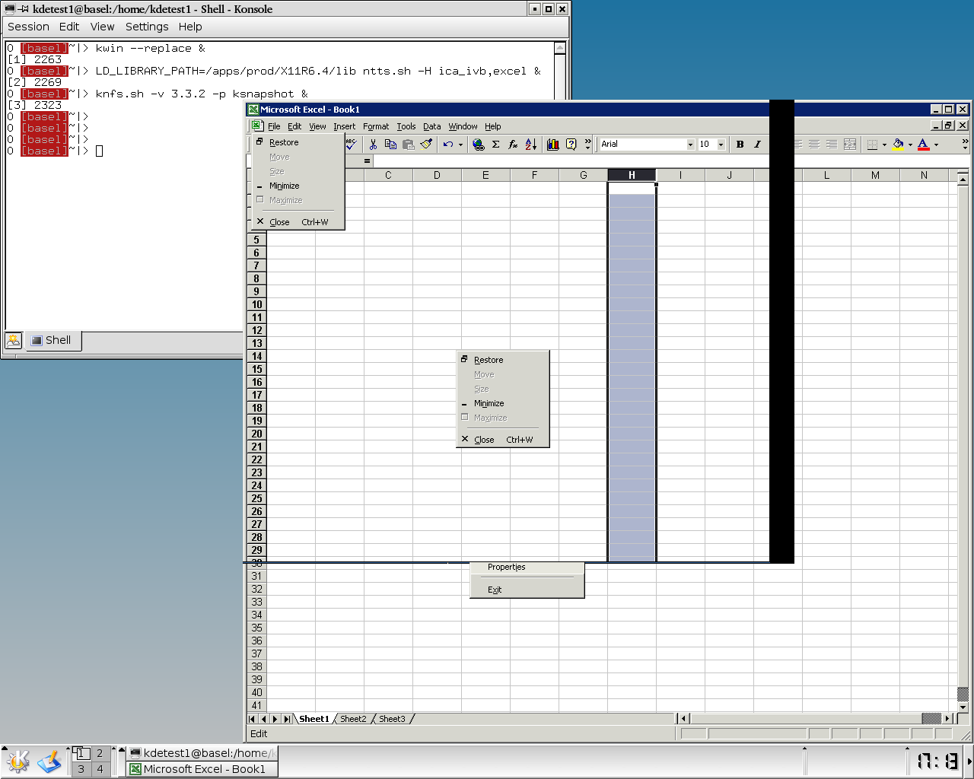Activate Microsoft Excel - Book1 taskbar entry

(202, 769)
